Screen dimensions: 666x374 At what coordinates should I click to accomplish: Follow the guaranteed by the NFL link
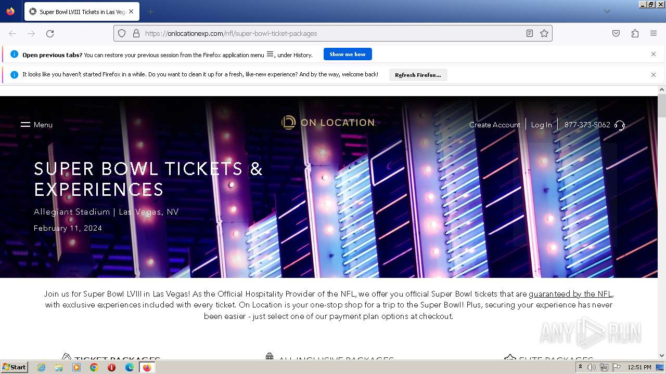(570, 294)
